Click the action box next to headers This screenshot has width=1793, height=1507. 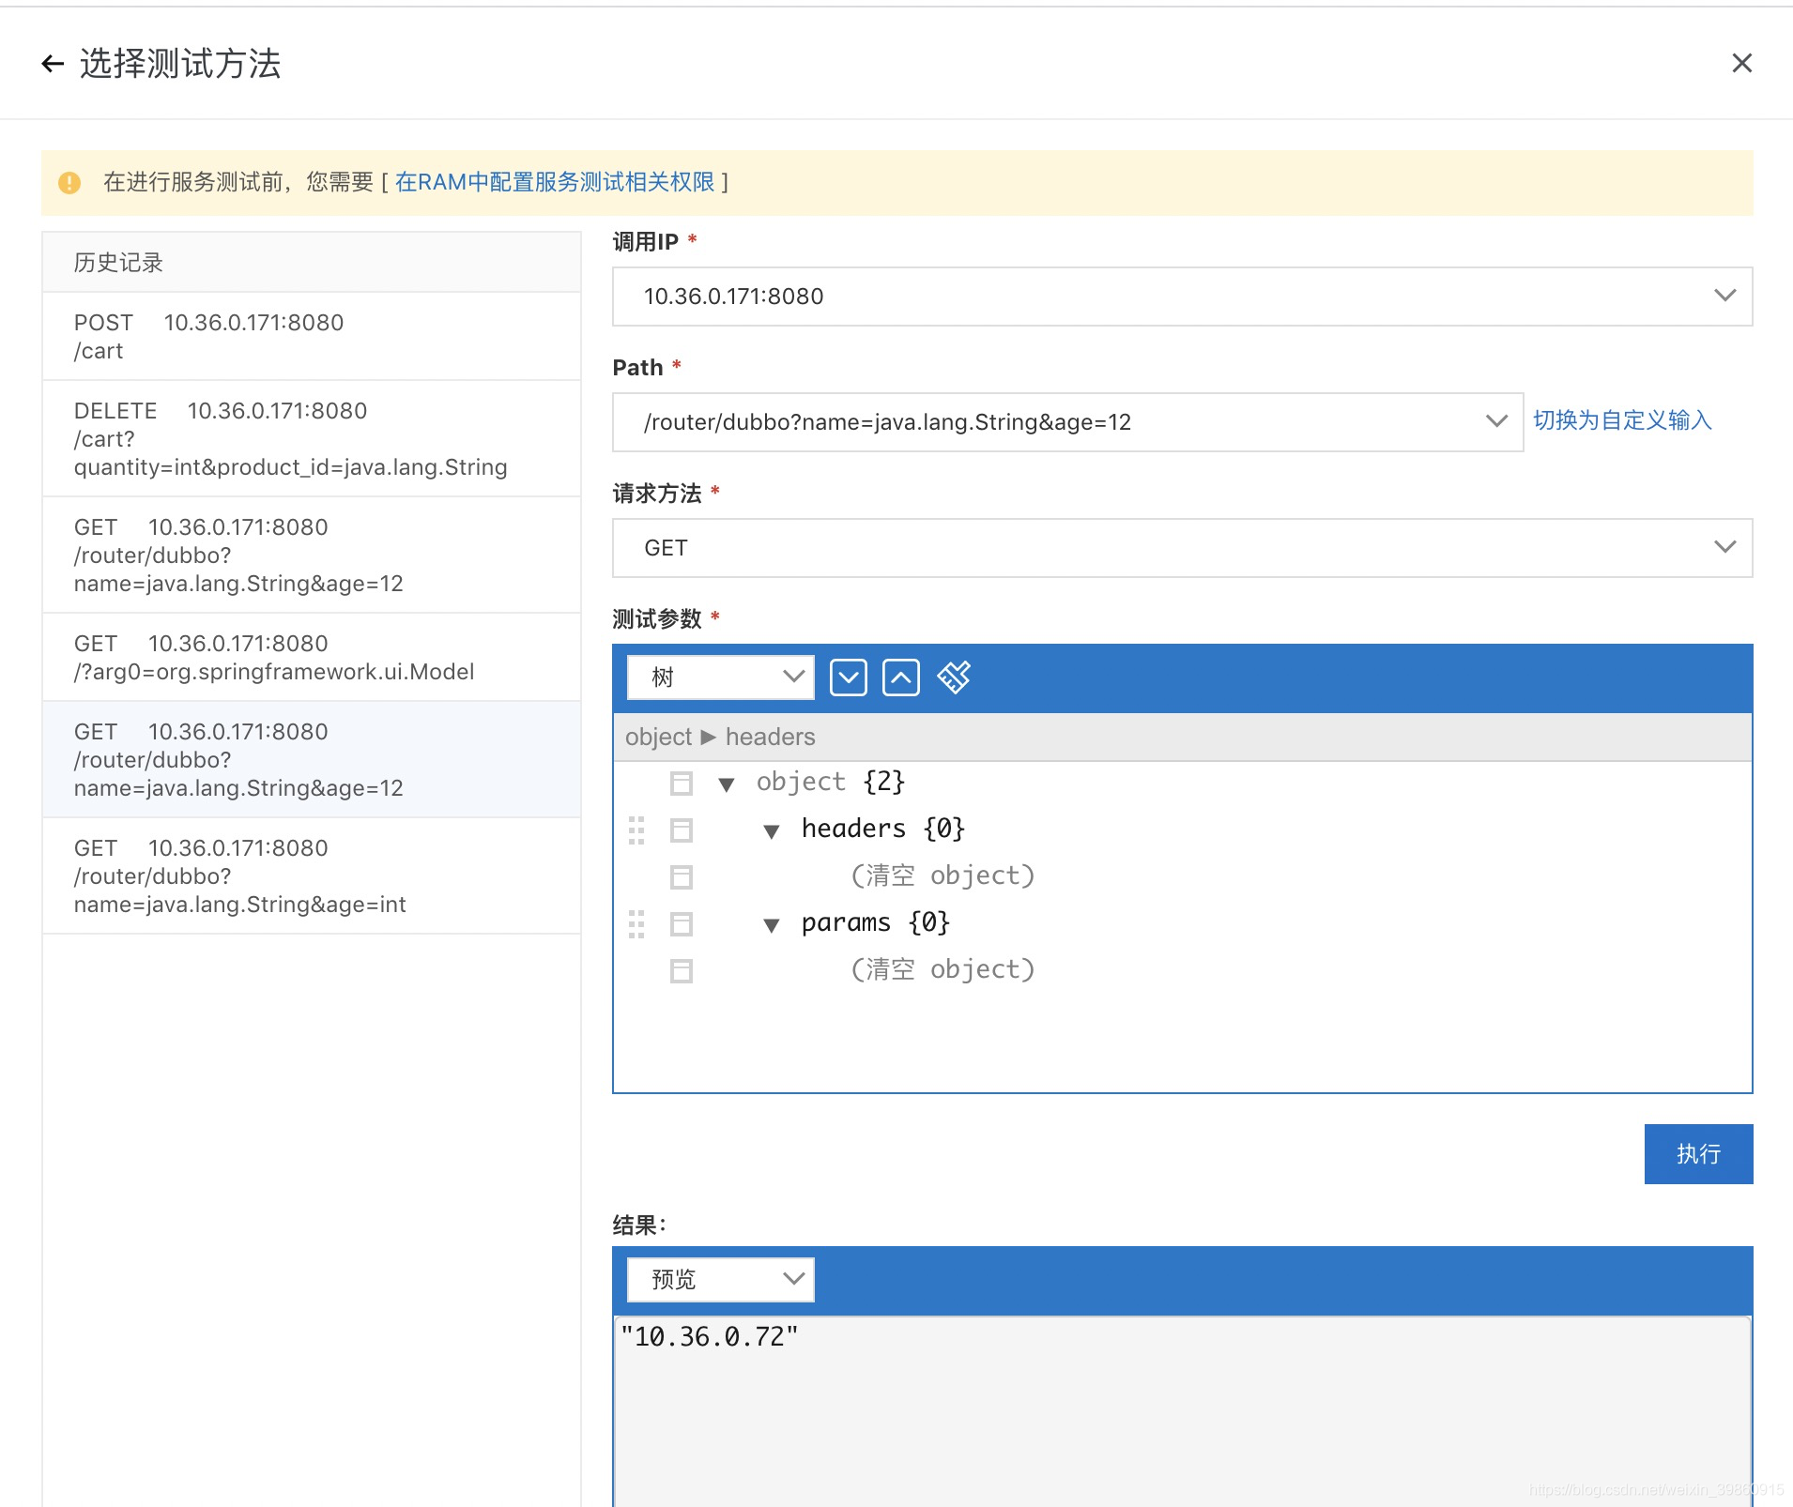pyautogui.click(x=682, y=830)
